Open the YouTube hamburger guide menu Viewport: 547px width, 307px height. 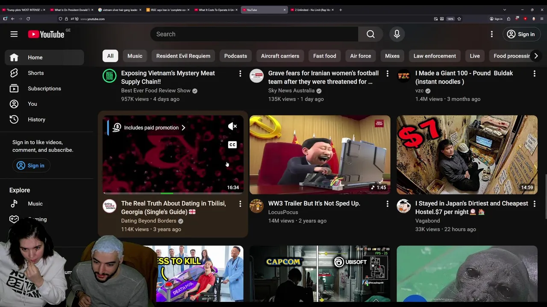(14, 34)
